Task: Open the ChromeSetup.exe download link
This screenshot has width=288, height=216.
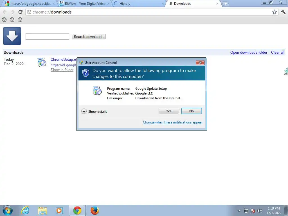Action: 63,60
